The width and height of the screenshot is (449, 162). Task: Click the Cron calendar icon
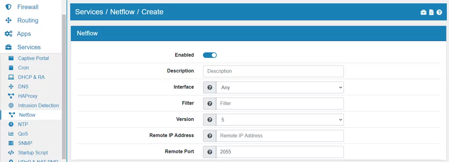tap(11, 68)
